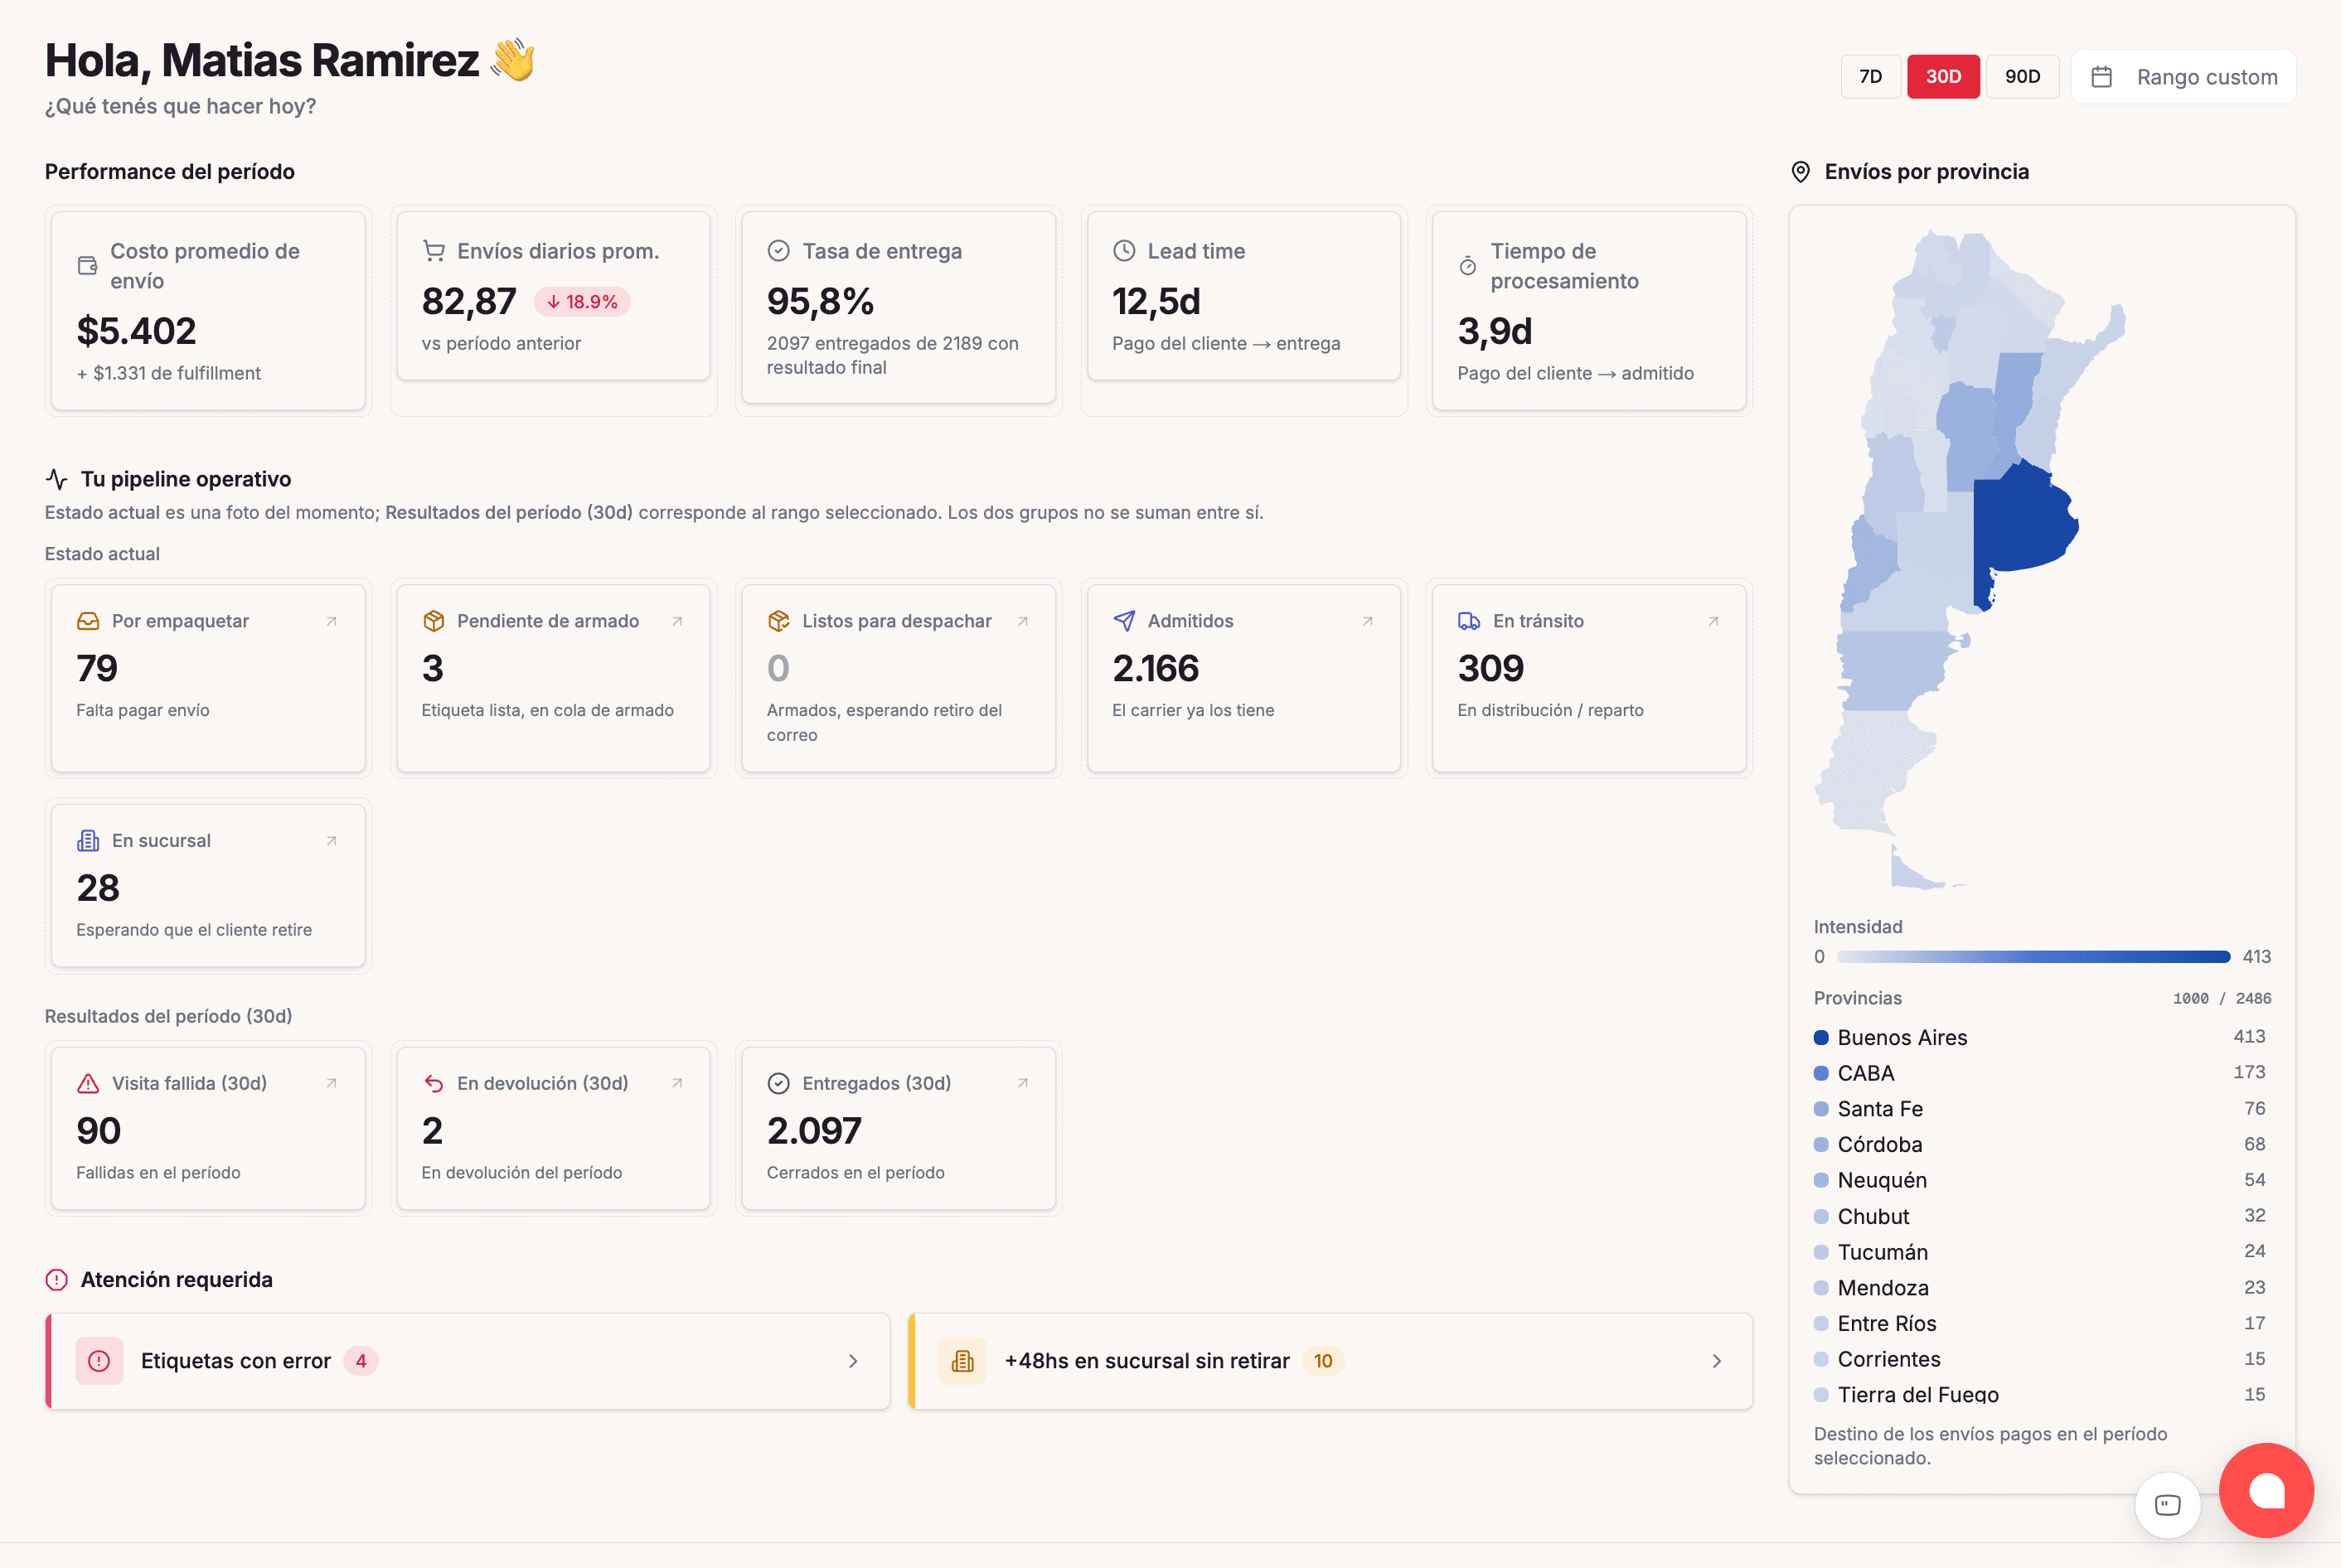The width and height of the screenshot is (2341, 1568).
Task: Click the Visita fallida warning triangle icon
Action: coord(88,1083)
